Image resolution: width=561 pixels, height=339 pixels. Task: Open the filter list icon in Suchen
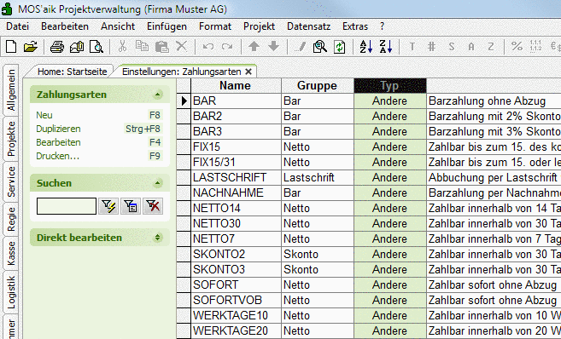(x=131, y=206)
